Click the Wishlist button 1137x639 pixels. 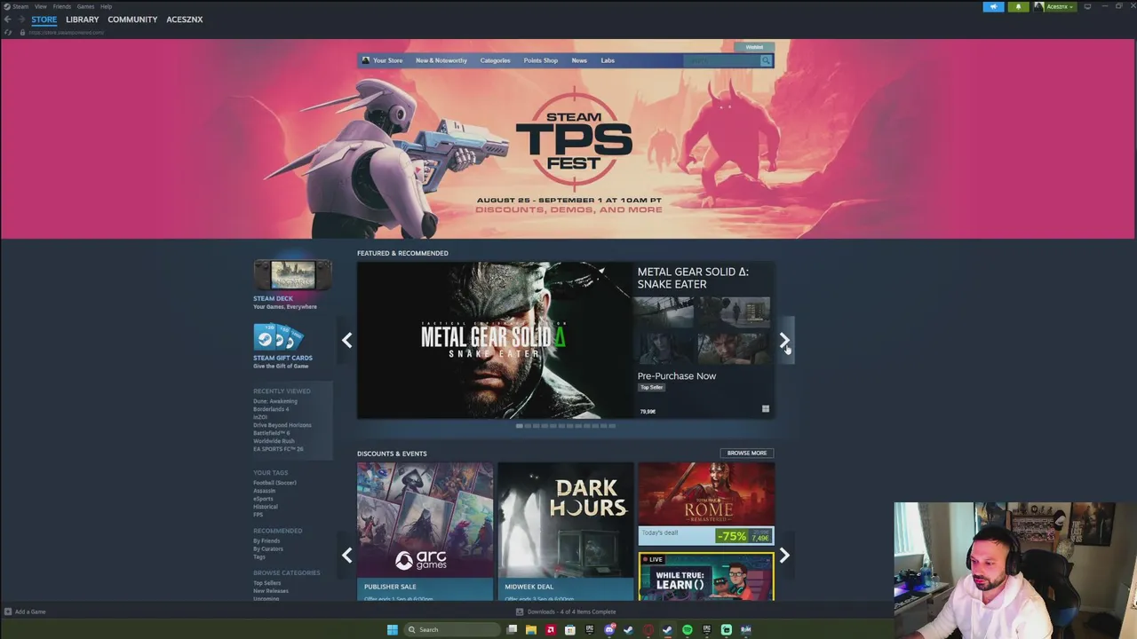click(x=754, y=47)
